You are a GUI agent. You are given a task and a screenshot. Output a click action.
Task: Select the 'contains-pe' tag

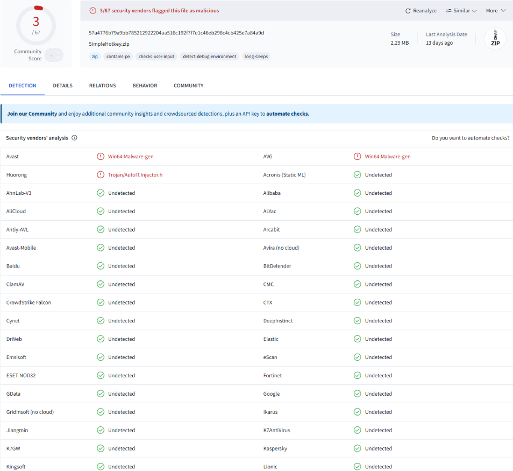[x=118, y=57]
